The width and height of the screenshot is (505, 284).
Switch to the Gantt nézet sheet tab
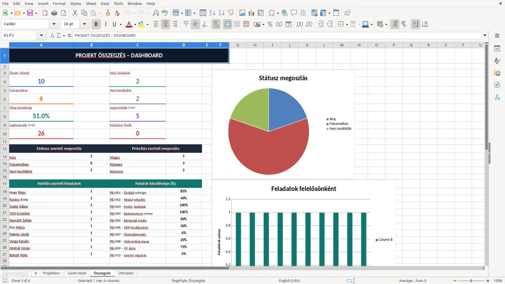(x=77, y=273)
